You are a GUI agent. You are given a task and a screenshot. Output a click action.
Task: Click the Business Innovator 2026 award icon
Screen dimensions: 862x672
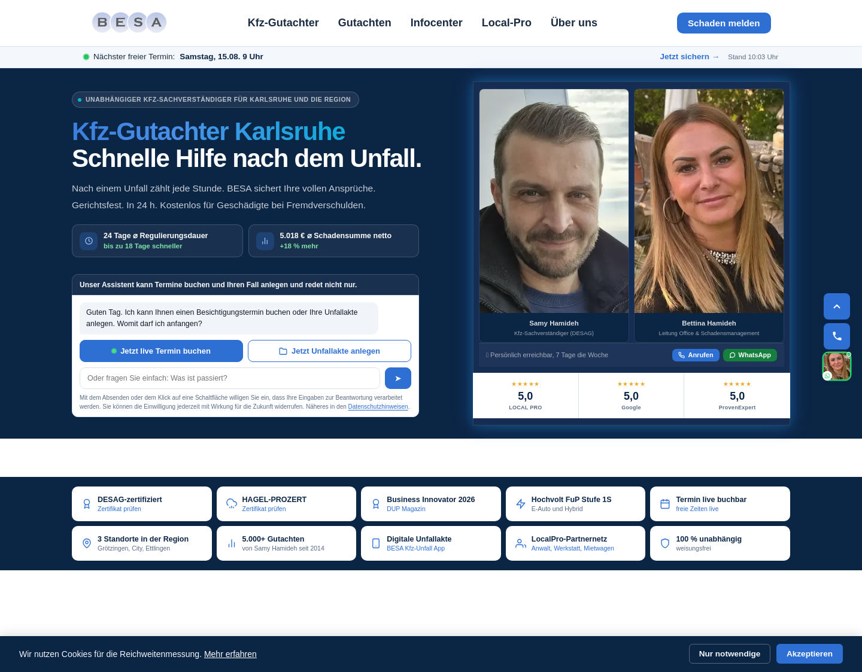376,504
